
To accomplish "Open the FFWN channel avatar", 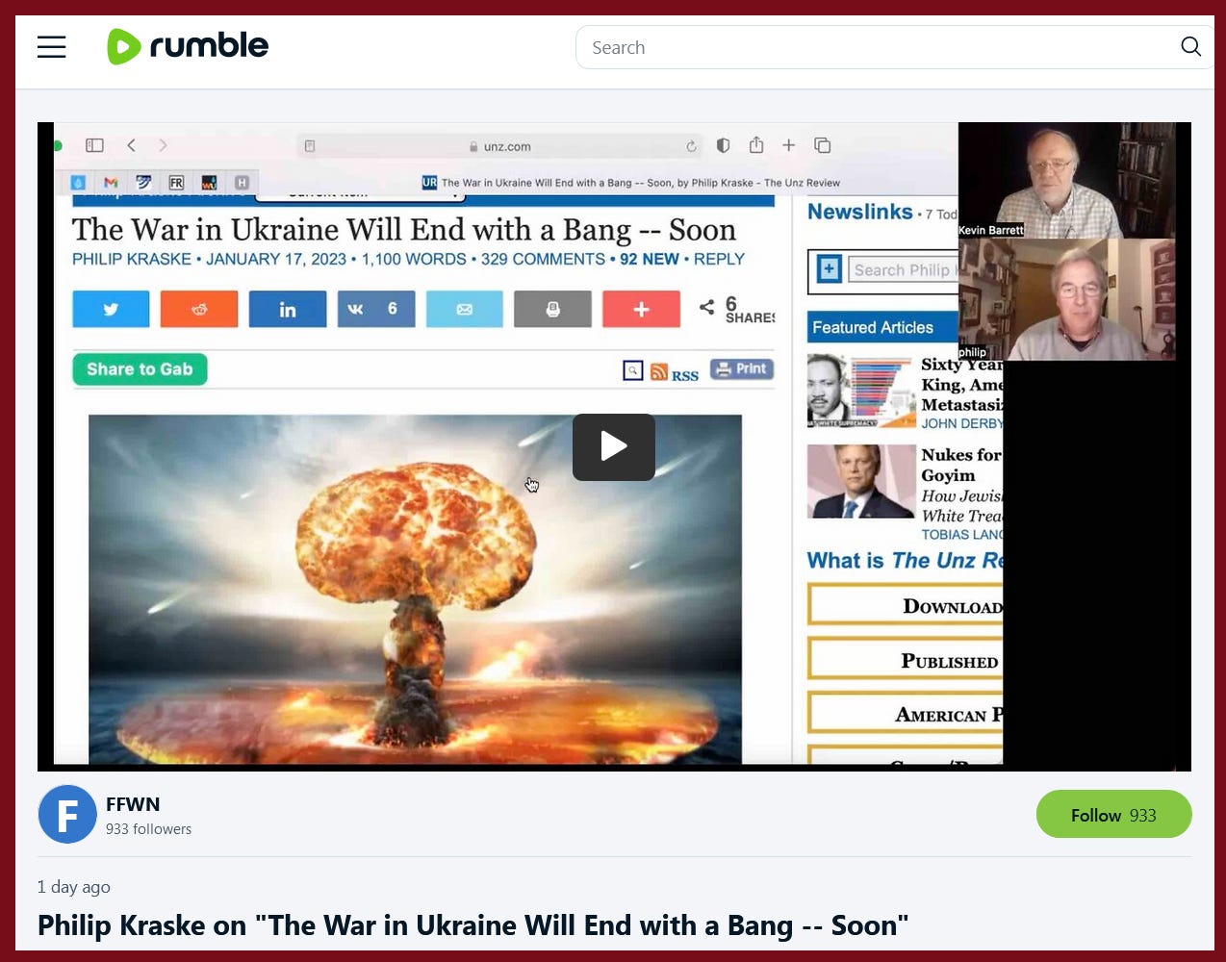I will (x=67, y=814).
